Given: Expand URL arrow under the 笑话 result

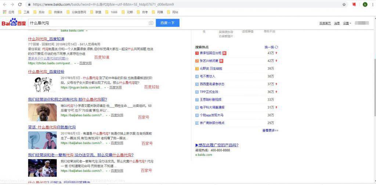Looking at the screenshot, I should [107, 143].
